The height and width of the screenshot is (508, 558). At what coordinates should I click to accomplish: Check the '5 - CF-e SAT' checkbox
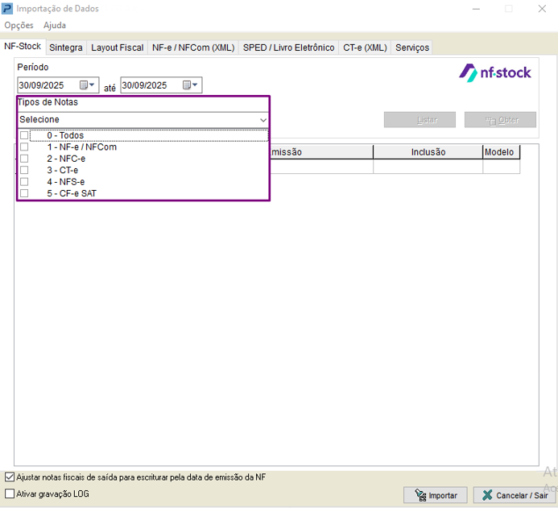tap(24, 193)
